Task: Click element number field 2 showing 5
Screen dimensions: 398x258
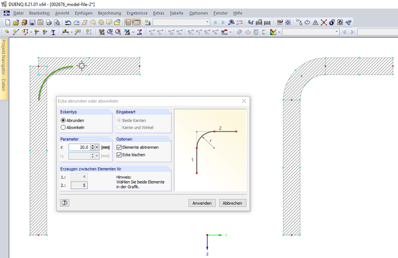Action: (79, 185)
